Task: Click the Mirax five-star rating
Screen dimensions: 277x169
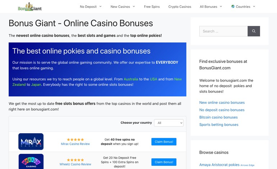Action: pos(75,140)
